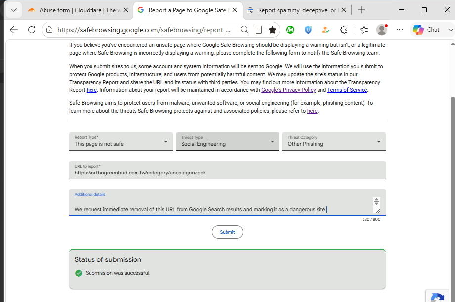Open Google's Privacy Policy link
Viewport: 455px width, 302px height.
click(288, 90)
